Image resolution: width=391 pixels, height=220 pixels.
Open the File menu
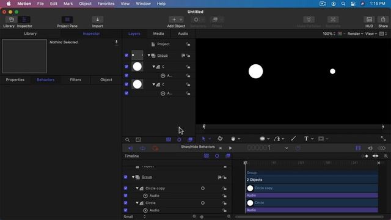click(40, 4)
